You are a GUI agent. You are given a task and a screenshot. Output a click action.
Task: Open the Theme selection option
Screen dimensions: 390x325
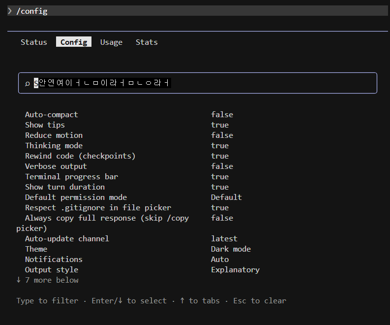click(36, 249)
